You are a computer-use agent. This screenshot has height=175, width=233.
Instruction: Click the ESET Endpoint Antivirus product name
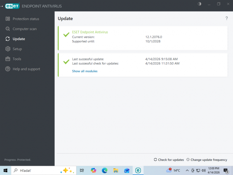(90, 32)
